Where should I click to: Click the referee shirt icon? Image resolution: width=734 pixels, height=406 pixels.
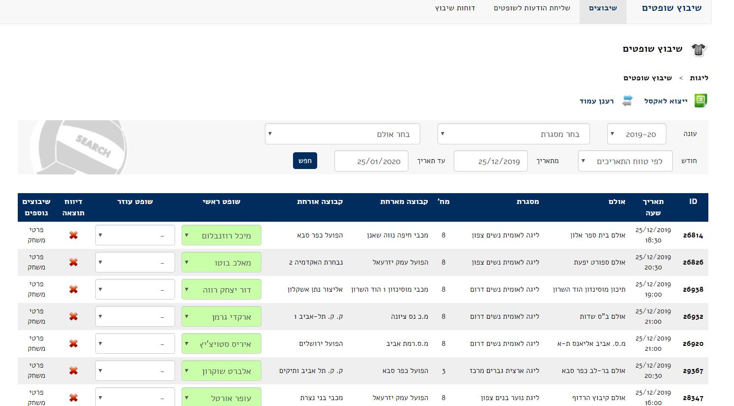[x=699, y=49]
